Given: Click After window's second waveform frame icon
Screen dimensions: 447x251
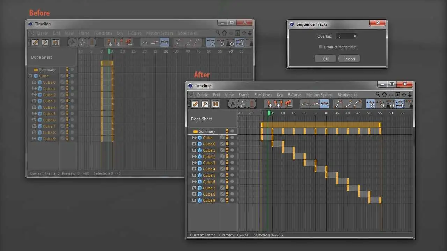Looking at the screenshot, I should click(x=242, y=104).
